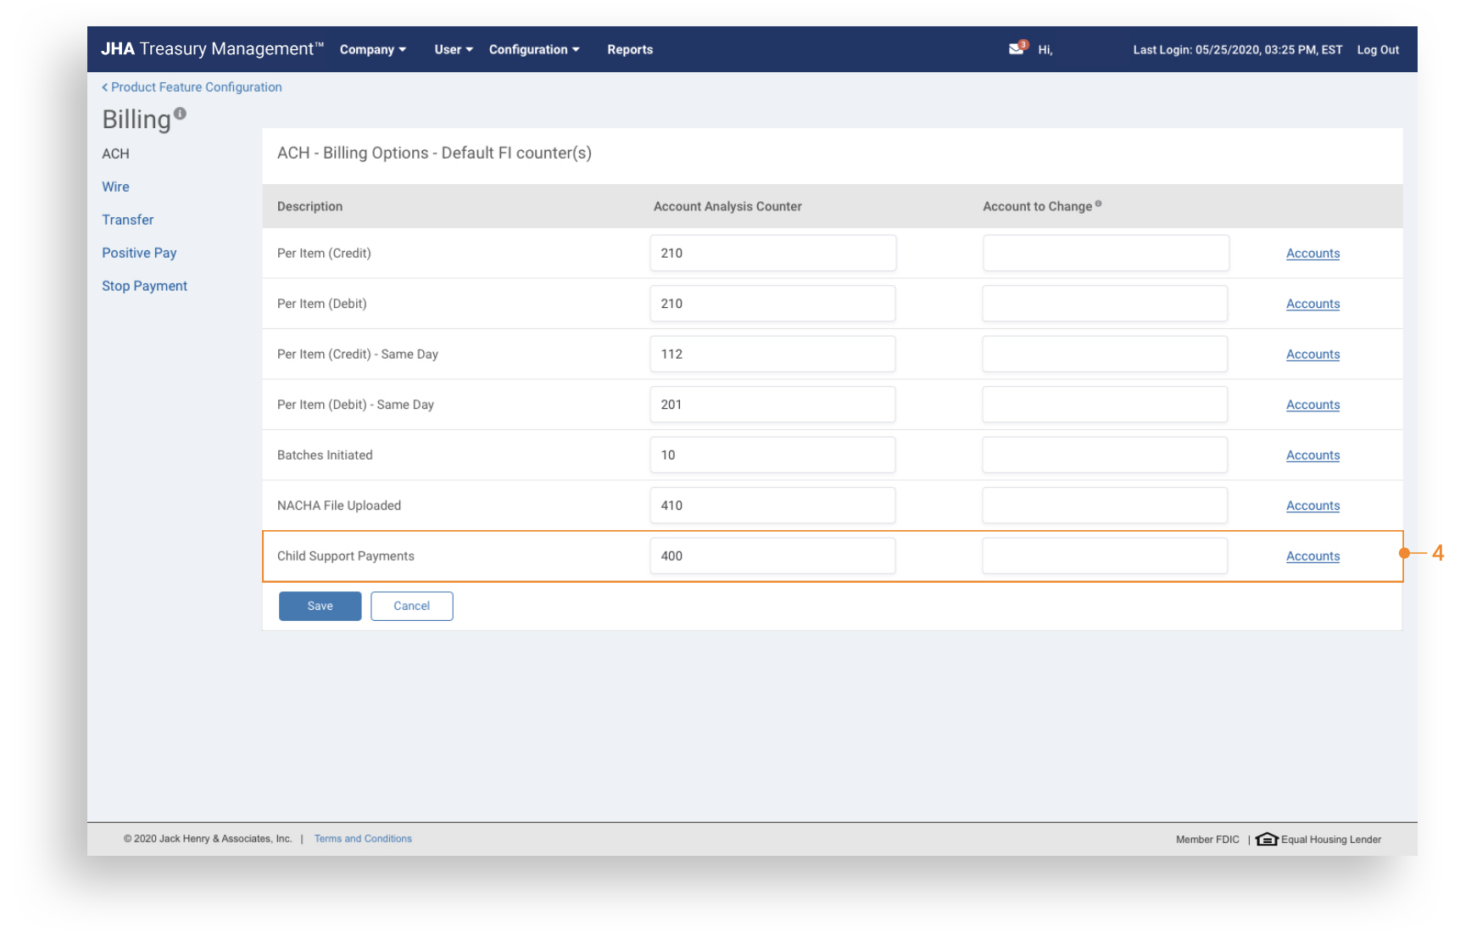Click Account to Change field for Per Item (Credit)
This screenshot has width=1460, height=933.
pos(1105,254)
